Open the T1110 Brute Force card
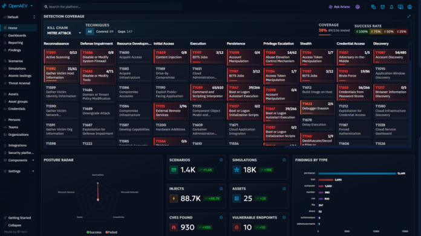The height and width of the screenshot is (236, 421). click(354, 75)
